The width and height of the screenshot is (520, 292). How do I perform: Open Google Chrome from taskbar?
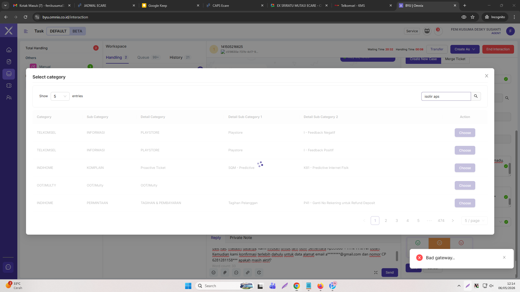296,286
